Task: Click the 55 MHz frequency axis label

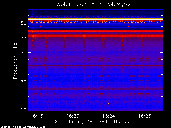Action: tap(24, 38)
